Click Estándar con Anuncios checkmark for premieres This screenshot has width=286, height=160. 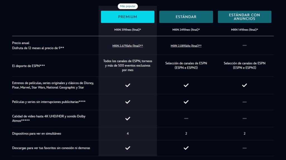click(x=244, y=85)
